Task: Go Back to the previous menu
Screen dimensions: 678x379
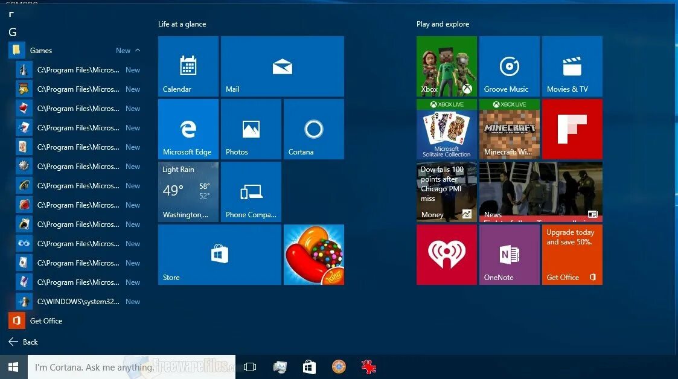Action: (x=24, y=342)
